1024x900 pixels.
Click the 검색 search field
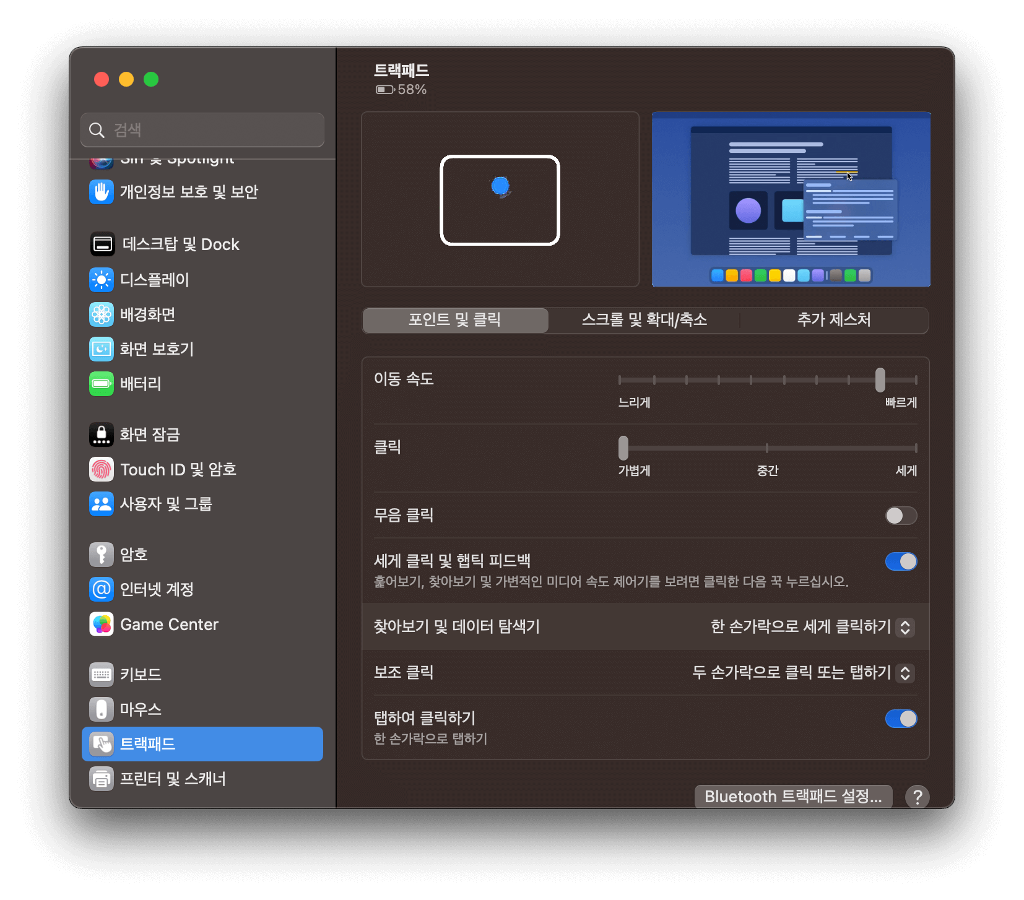pyautogui.click(x=202, y=130)
